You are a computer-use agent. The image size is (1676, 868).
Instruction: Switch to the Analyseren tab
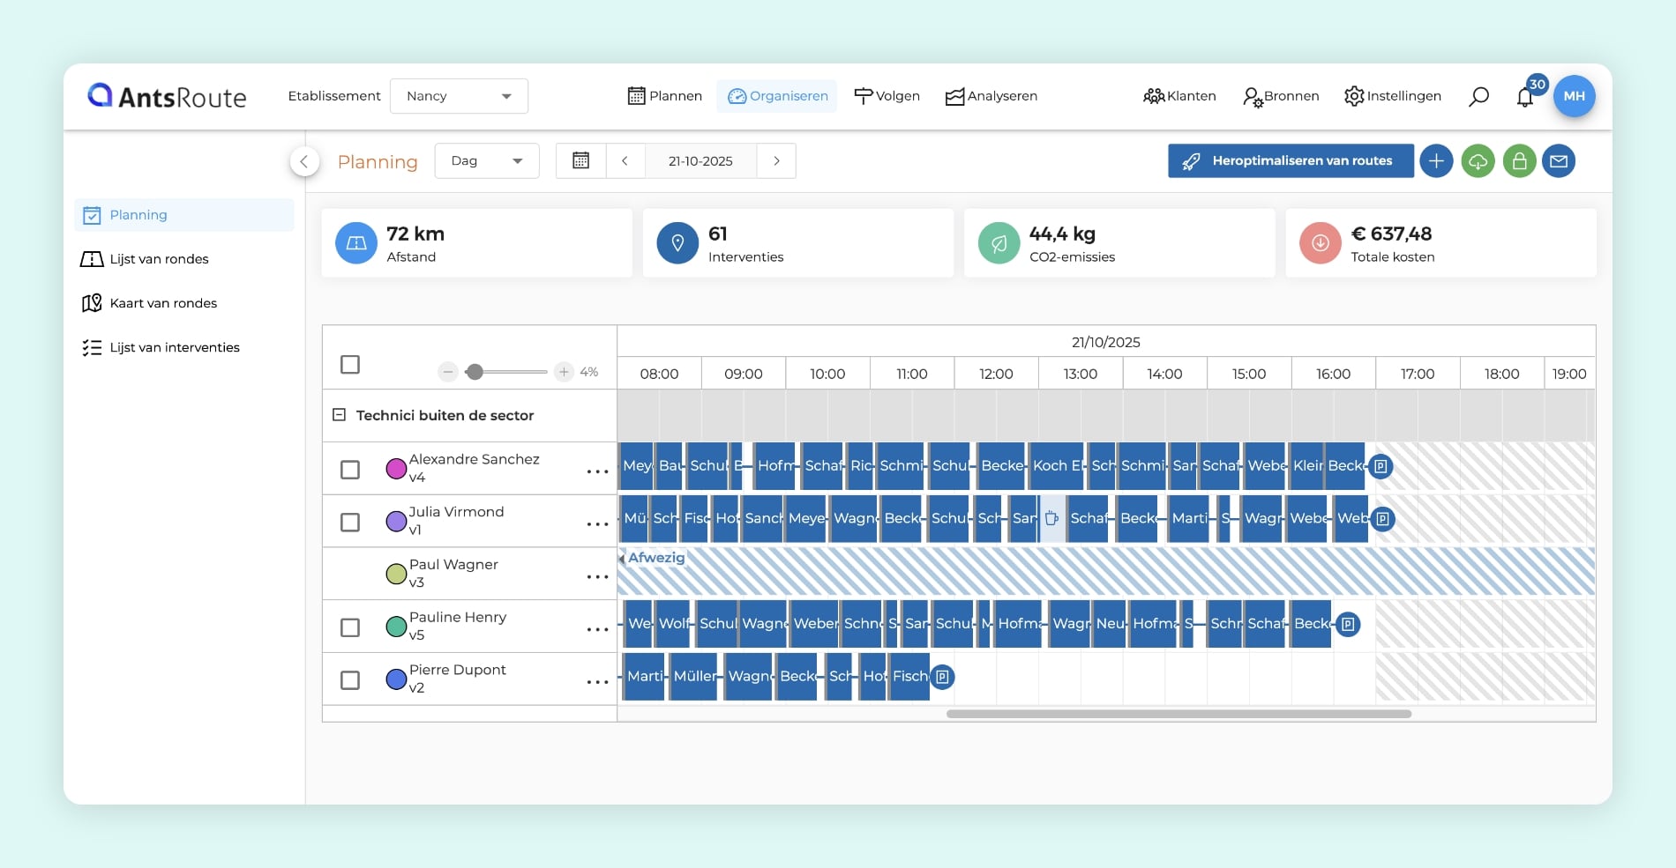click(x=991, y=96)
